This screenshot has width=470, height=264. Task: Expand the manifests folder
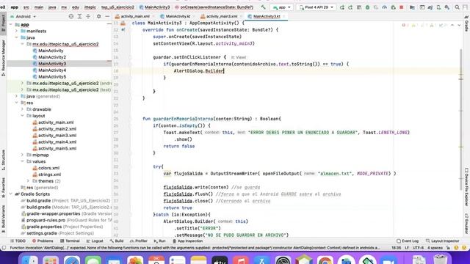[x=17, y=31]
